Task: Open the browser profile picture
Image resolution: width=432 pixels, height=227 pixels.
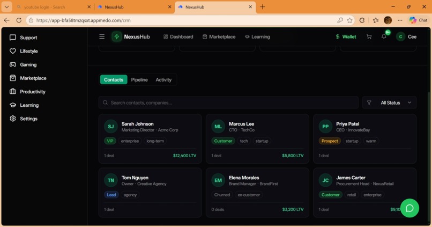Action: (388, 20)
